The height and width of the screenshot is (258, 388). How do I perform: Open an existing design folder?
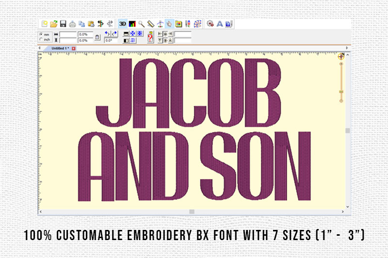click(x=54, y=24)
